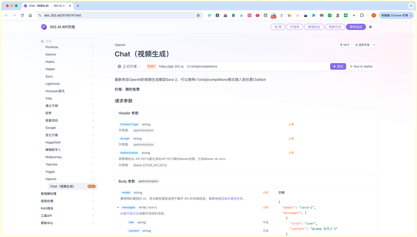Click the globe icon beside 正式环境
Image resolution: width=417 pixels, height=237 pixels.
[x=119, y=66]
